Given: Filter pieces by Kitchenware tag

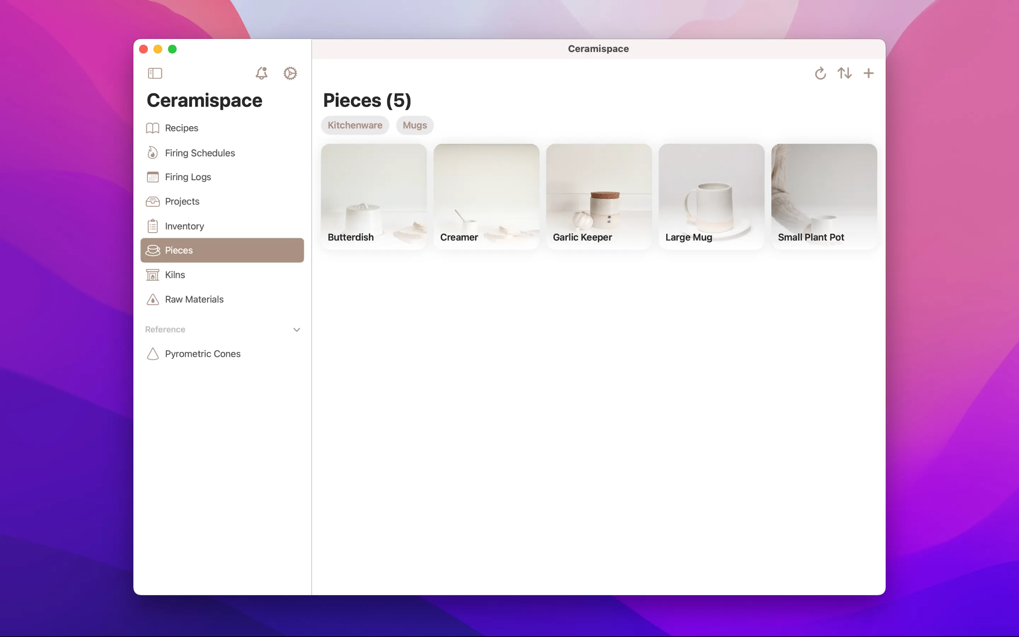Looking at the screenshot, I should (355, 126).
